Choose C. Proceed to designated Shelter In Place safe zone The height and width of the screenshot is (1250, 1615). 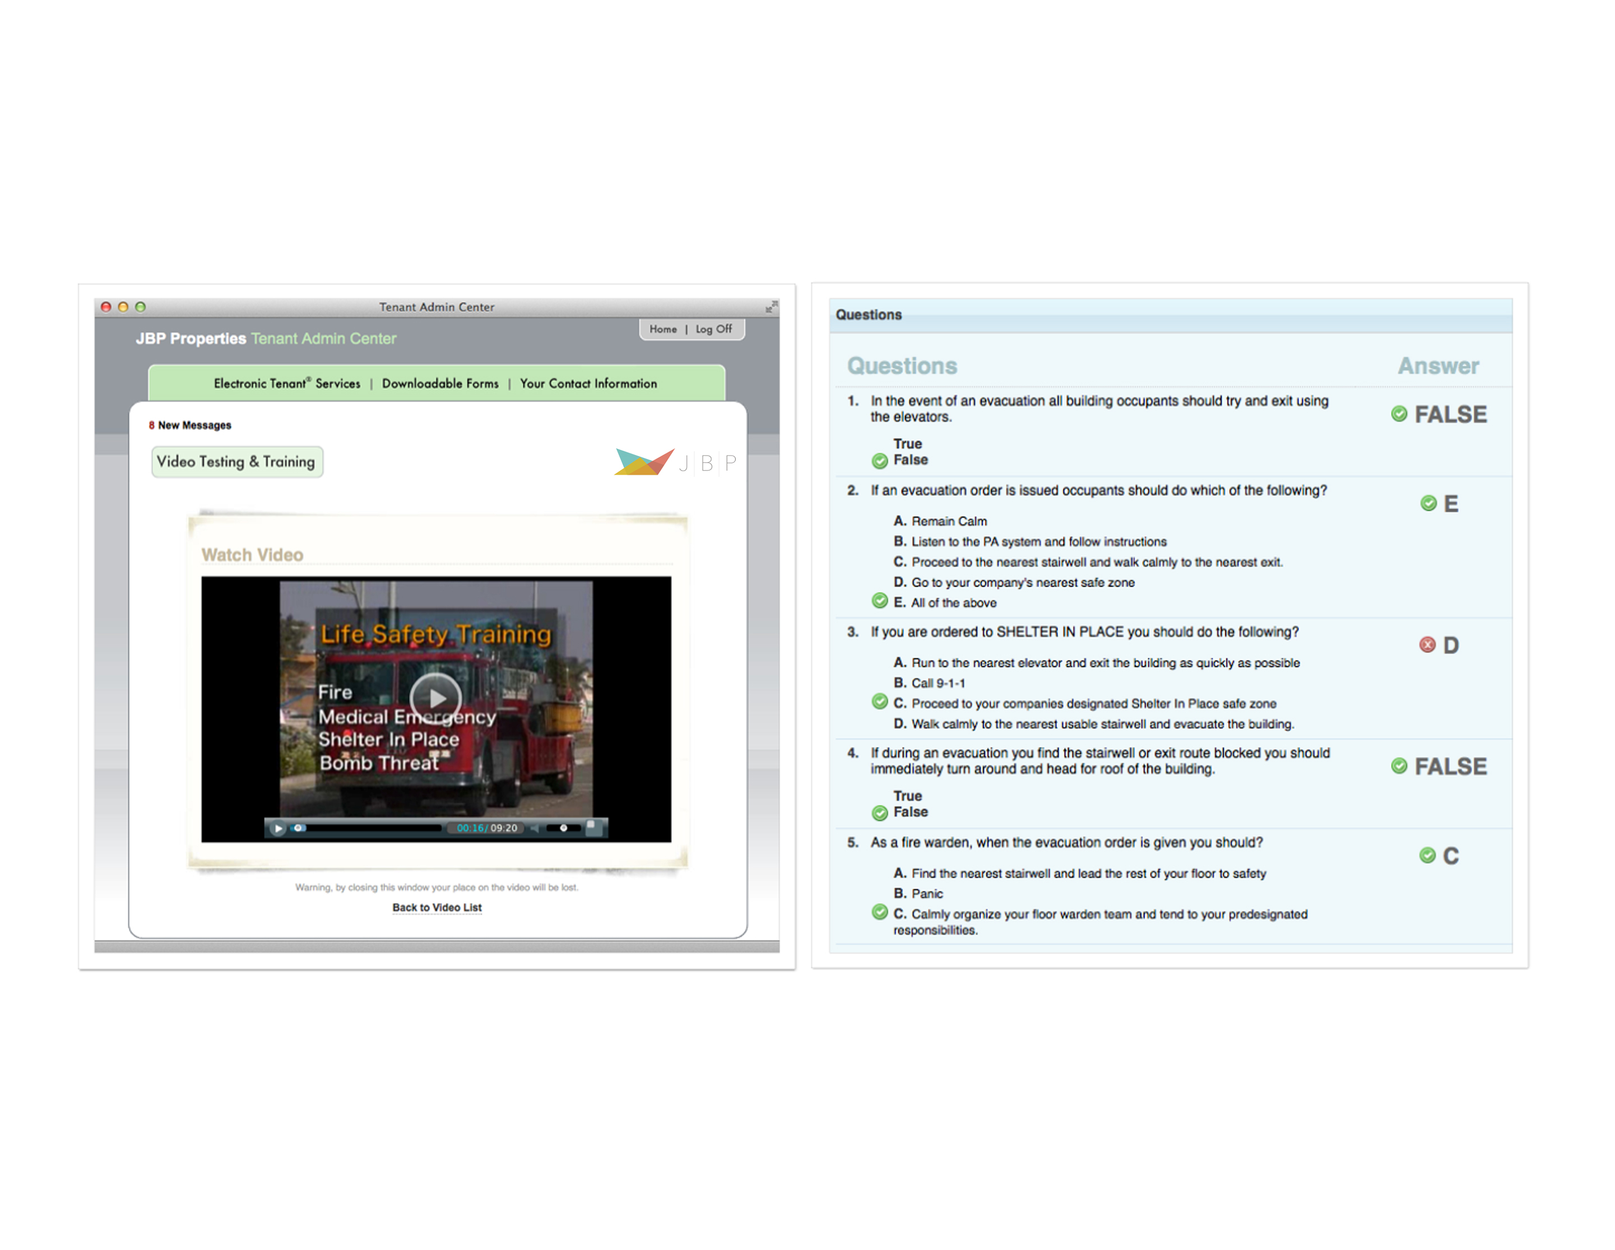click(1085, 704)
